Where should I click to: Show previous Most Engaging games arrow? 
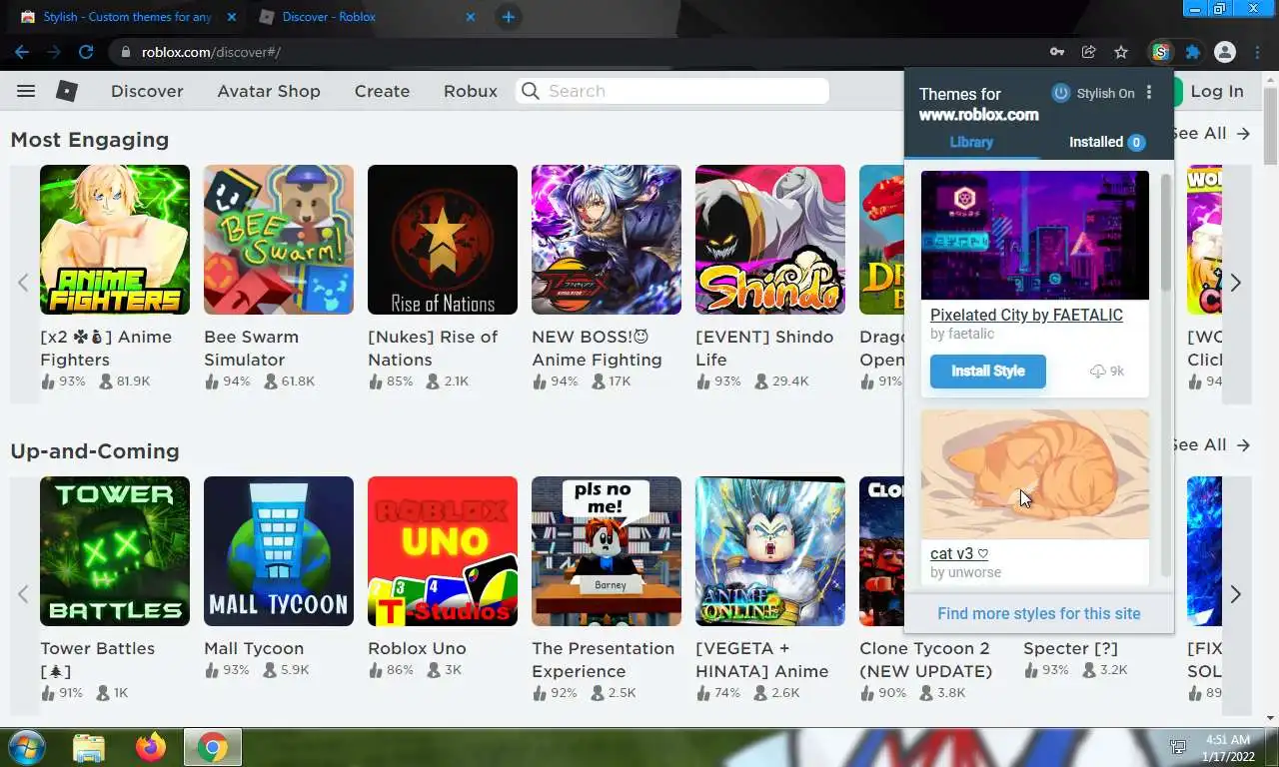(x=23, y=283)
